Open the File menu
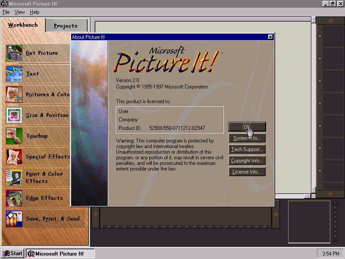 pyautogui.click(x=6, y=12)
